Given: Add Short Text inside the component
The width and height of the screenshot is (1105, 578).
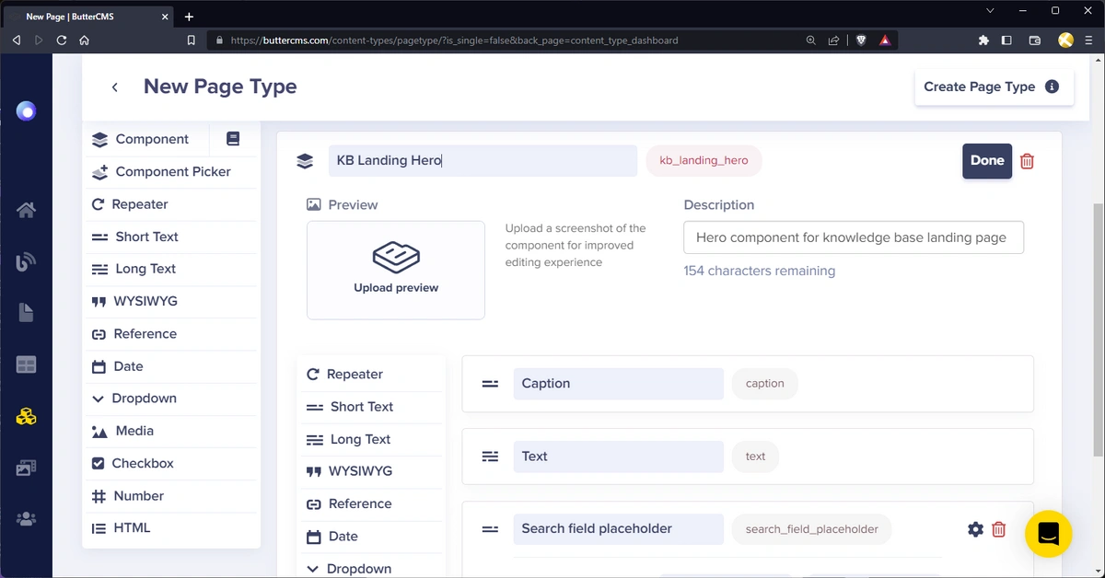Looking at the screenshot, I should coord(371,407).
